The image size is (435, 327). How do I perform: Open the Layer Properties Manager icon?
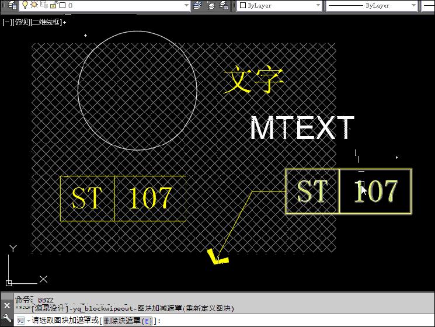point(12,5)
